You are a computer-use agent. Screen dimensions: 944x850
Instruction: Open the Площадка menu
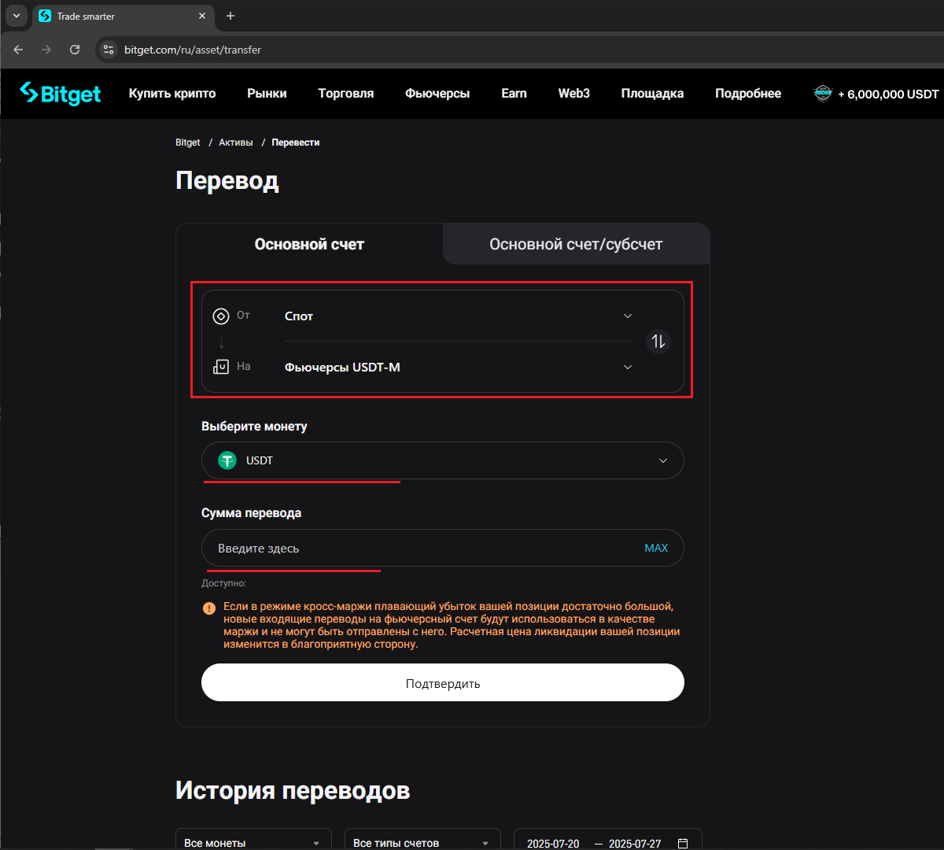click(x=652, y=94)
